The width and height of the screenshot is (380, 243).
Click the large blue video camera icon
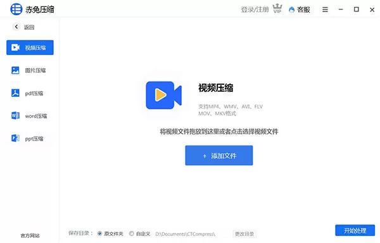[x=164, y=95]
